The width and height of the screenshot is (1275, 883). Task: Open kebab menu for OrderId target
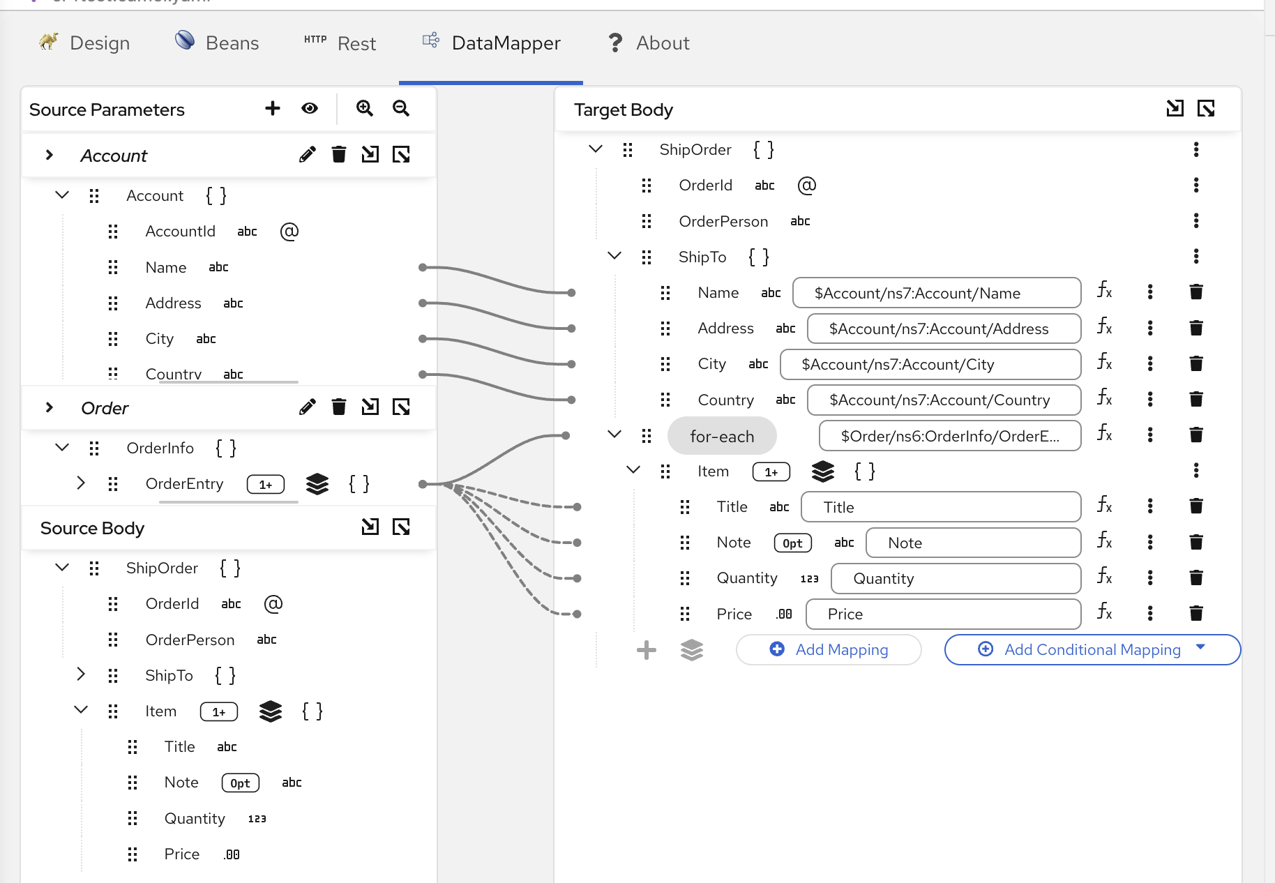pyautogui.click(x=1196, y=185)
